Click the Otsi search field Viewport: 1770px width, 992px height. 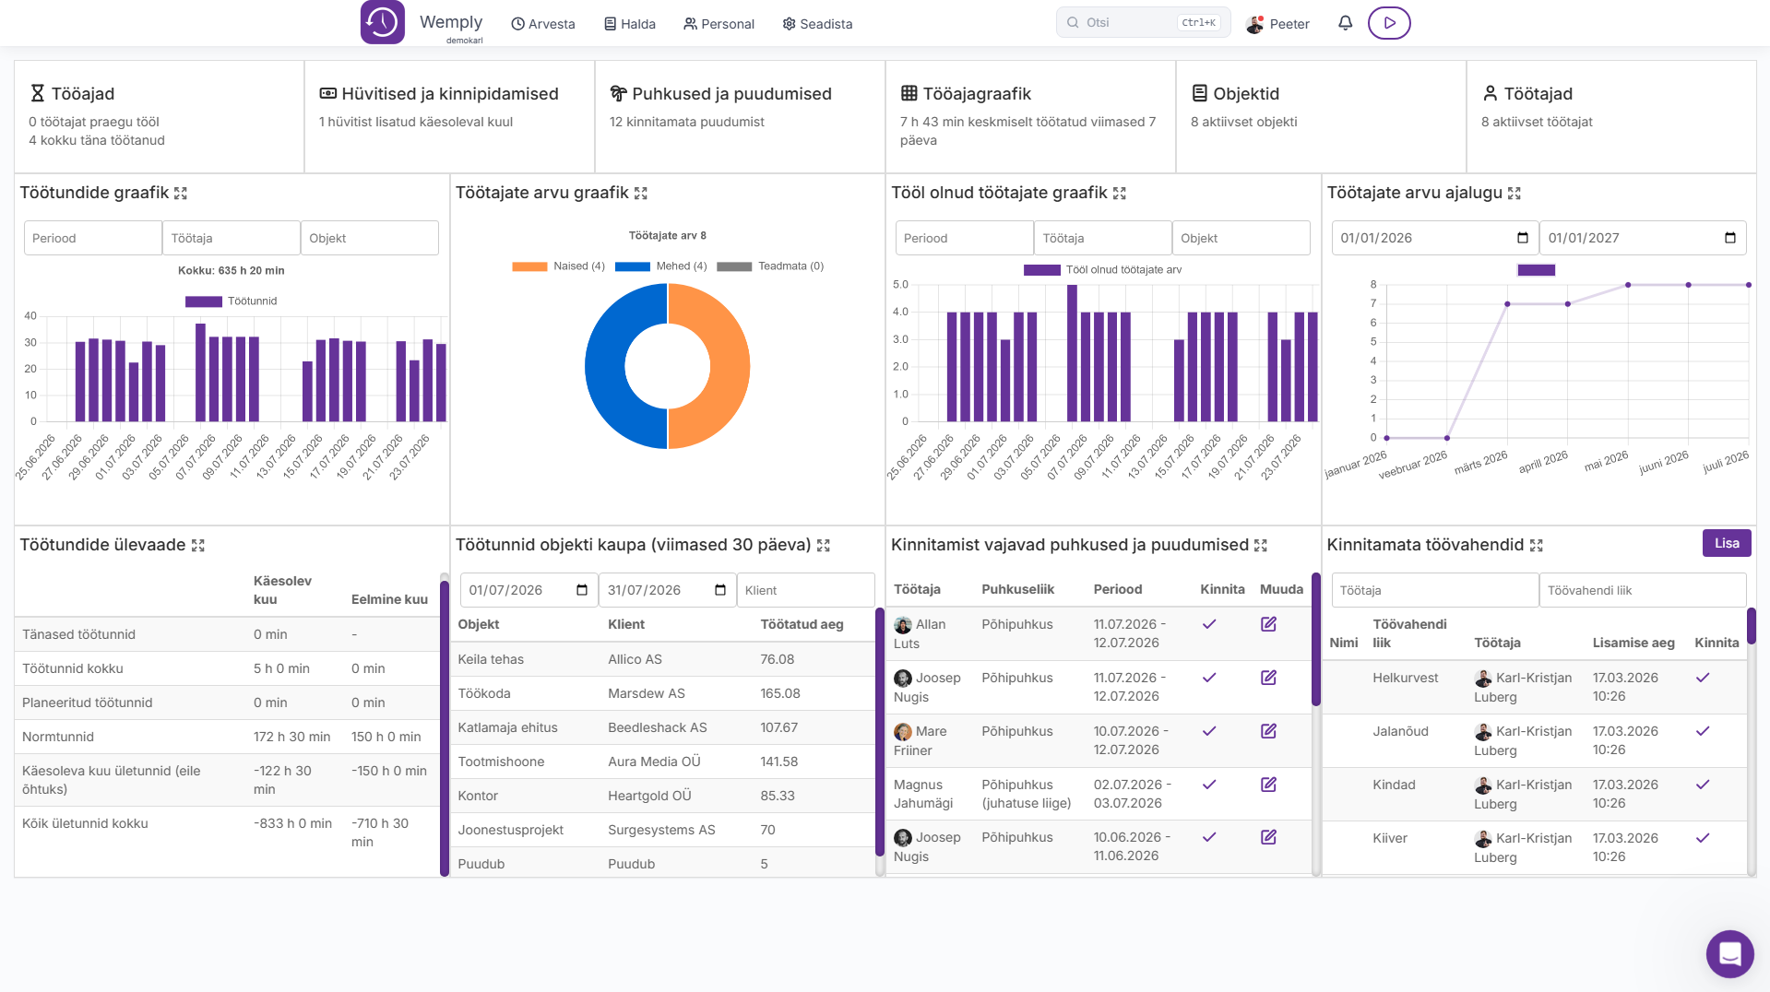1143,23
